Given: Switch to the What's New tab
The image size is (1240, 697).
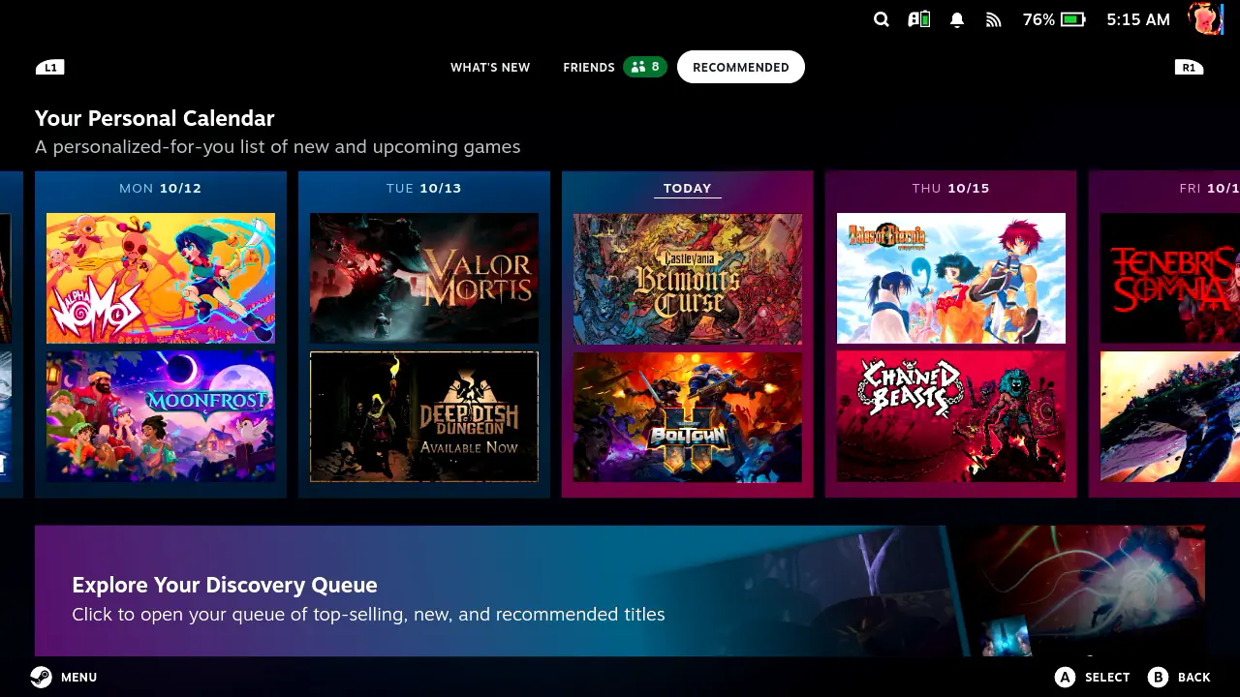Looking at the screenshot, I should point(490,67).
